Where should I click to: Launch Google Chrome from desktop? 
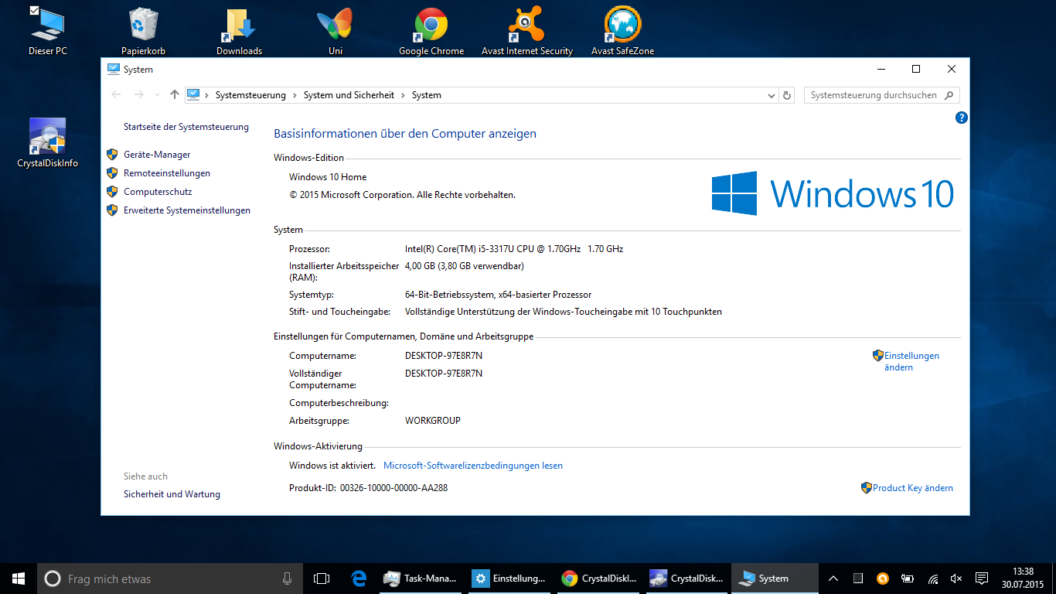pos(431,31)
